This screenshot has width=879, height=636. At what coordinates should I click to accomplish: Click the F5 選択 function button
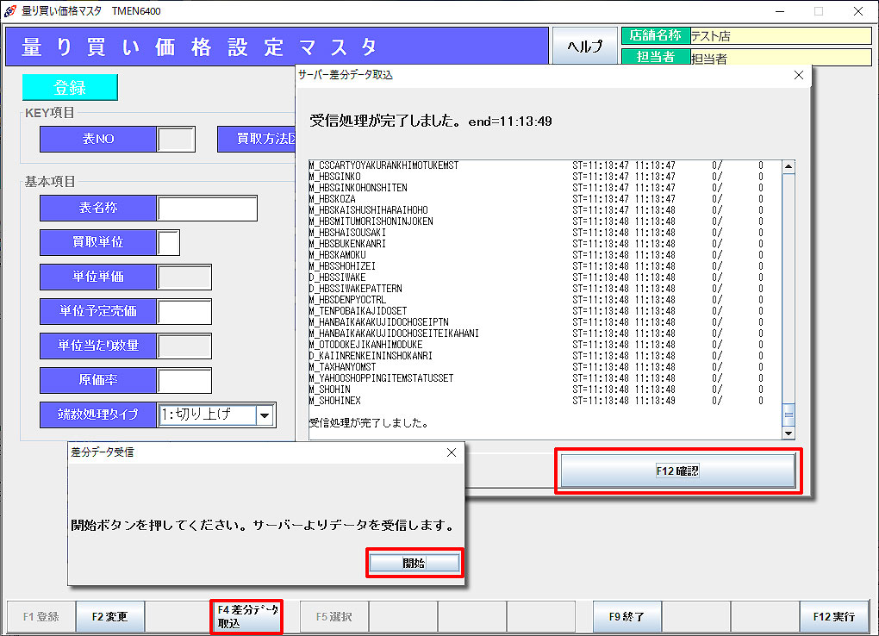(334, 616)
